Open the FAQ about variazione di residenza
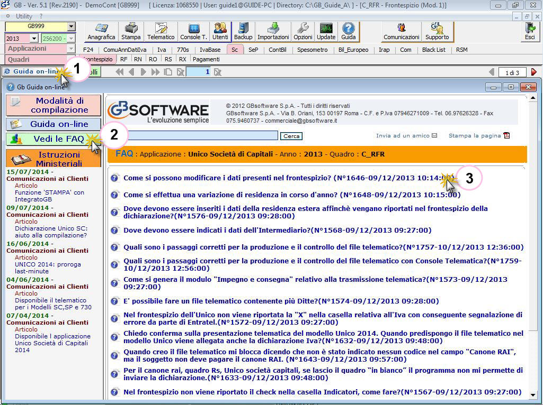The height and width of the screenshot is (405, 543). click(x=291, y=195)
